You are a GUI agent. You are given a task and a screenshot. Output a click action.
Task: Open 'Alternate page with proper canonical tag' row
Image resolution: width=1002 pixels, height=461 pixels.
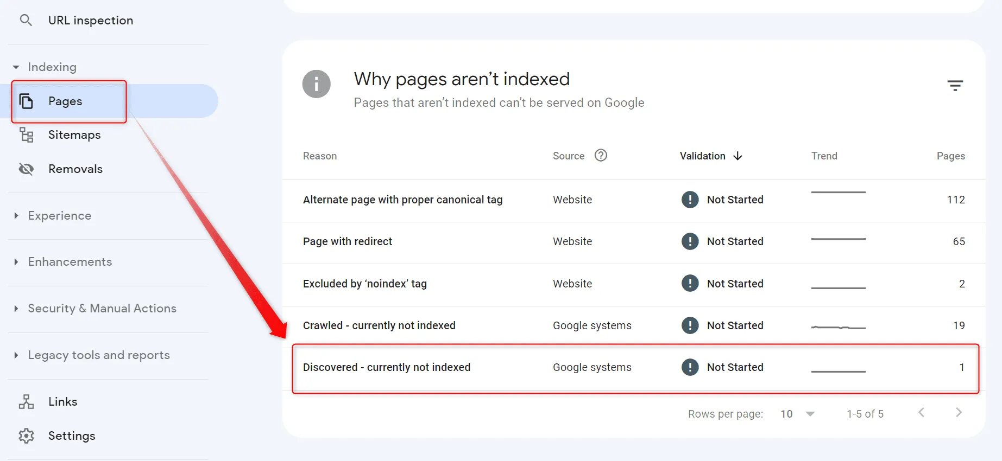tap(634, 200)
